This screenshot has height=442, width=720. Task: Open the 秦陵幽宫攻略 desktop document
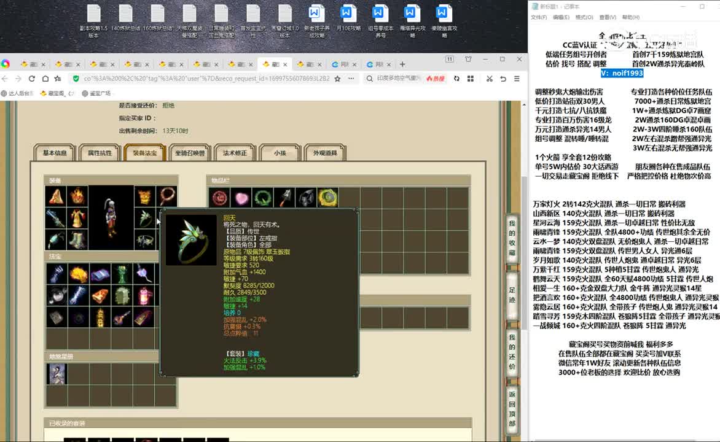tap(444, 21)
